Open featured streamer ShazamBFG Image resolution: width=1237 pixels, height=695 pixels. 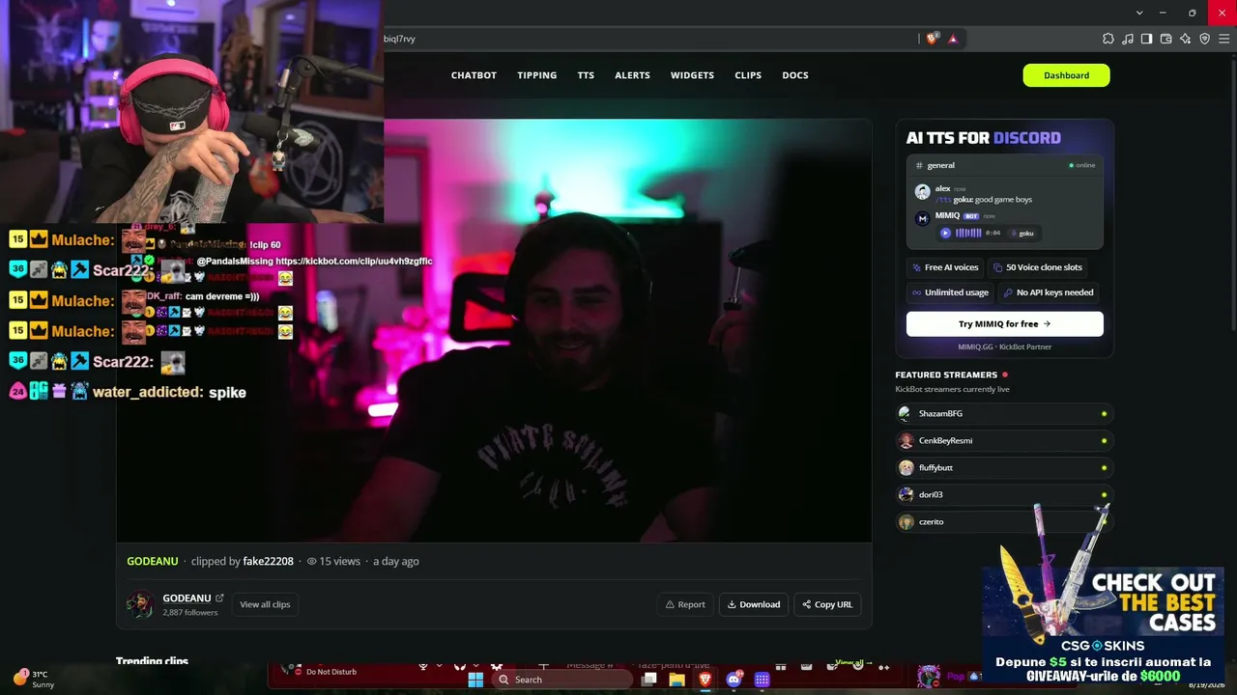(1004, 414)
